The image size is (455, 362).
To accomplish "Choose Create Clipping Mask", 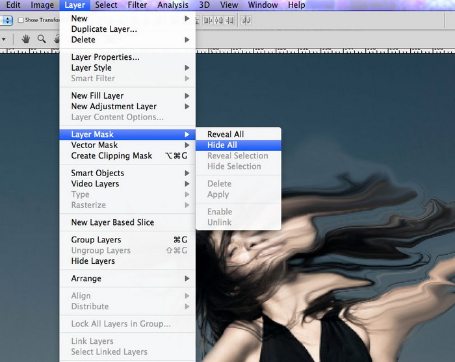I will [127, 156].
